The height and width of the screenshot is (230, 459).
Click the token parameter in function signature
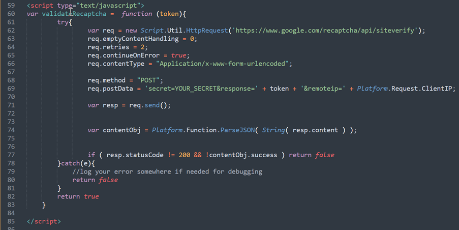click(x=169, y=14)
